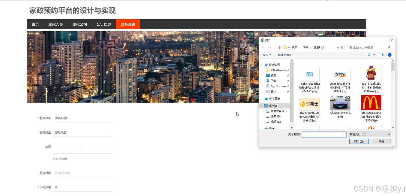
Task: Click the 打开(O) button
Action: click(x=359, y=141)
